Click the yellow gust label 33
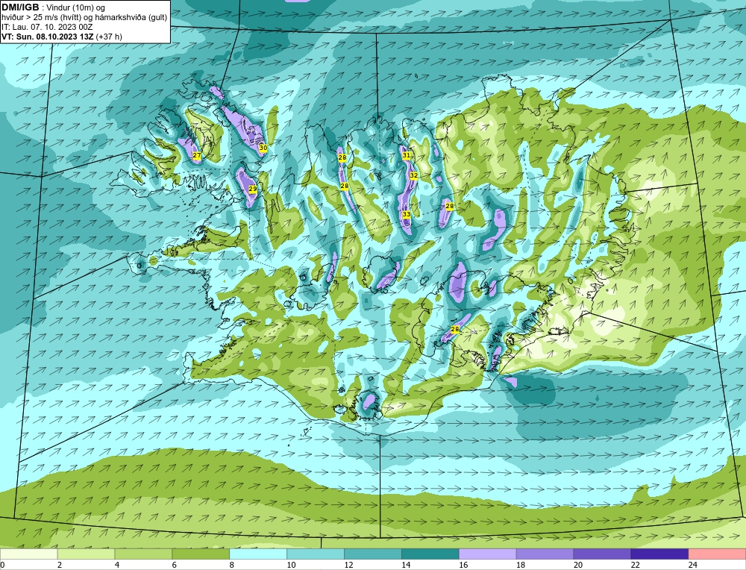 coord(407,215)
